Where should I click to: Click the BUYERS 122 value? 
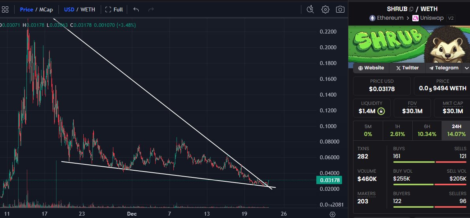tap(397, 201)
